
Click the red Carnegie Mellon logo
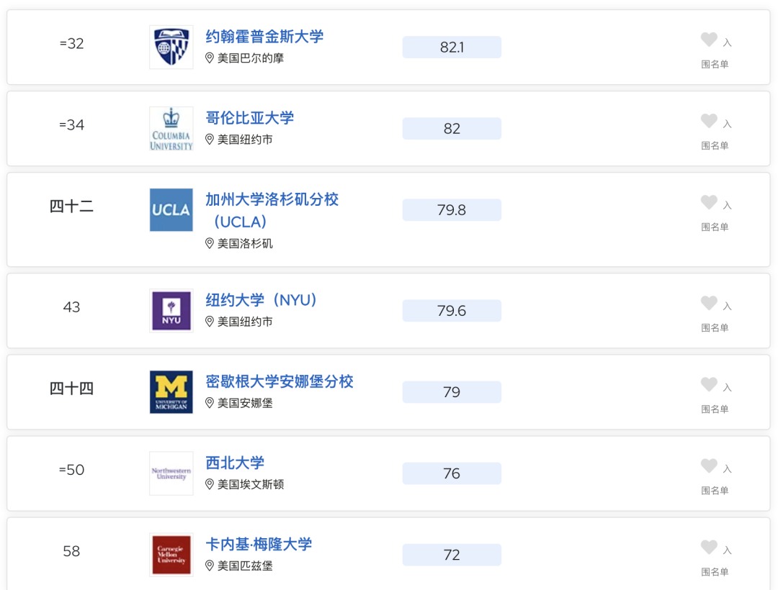[x=171, y=555]
